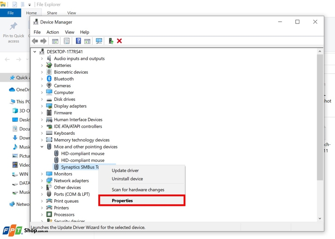Image resolution: width=335 pixels, height=239 pixels.
Task: Click the Display adapters icon
Action: (49, 106)
